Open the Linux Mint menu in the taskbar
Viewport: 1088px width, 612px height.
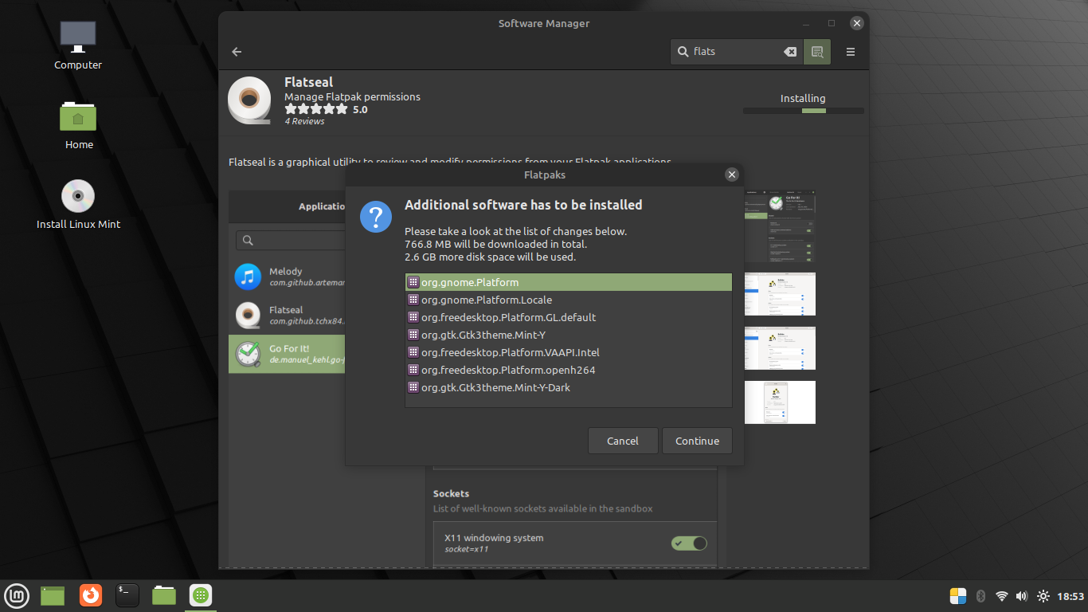pyautogui.click(x=16, y=595)
